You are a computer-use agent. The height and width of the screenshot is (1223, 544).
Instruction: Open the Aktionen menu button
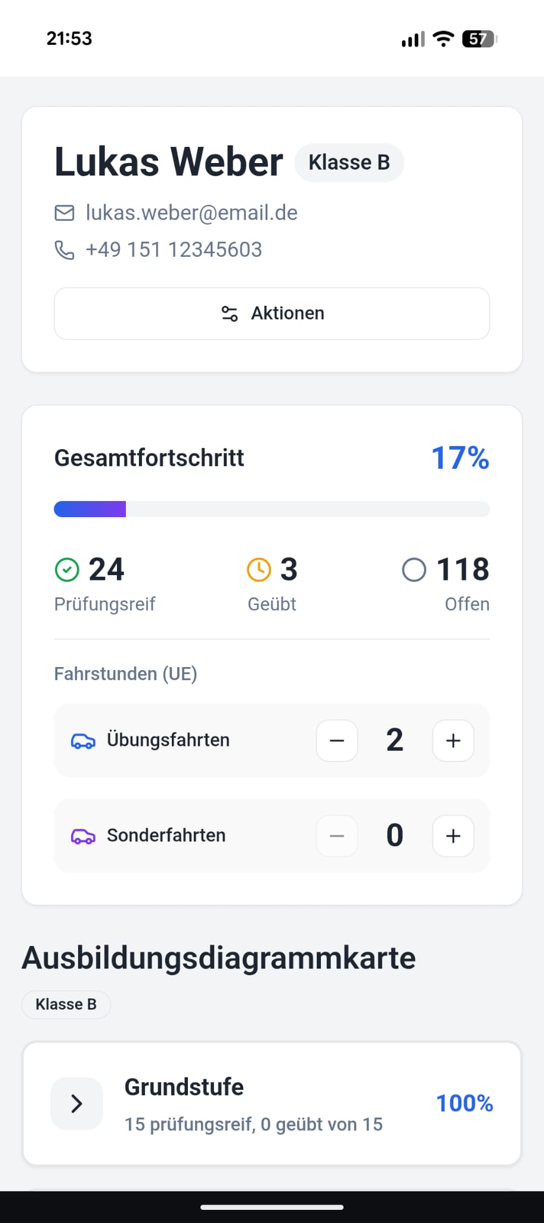272,314
